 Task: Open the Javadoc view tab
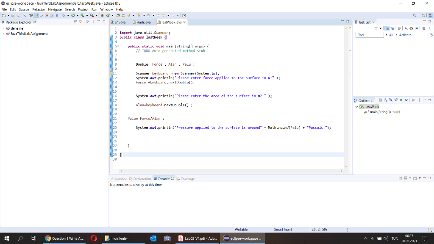[x=119, y=179]
